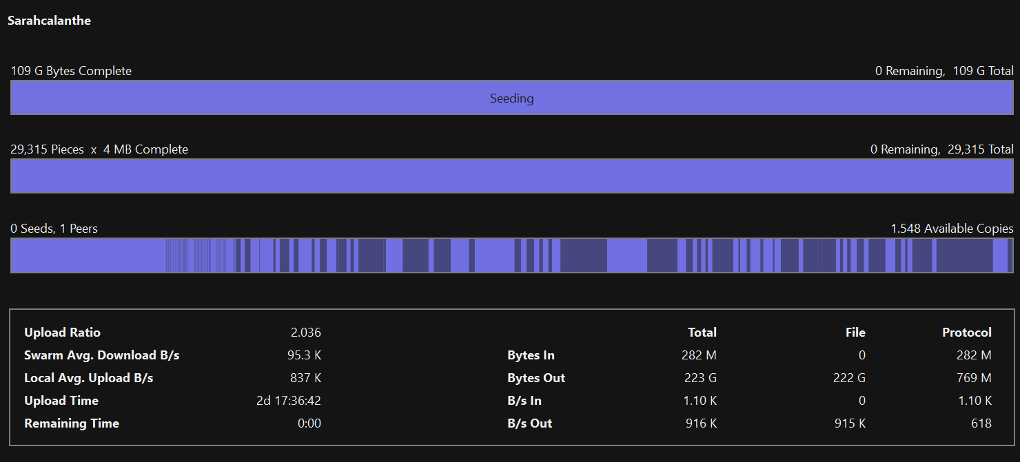The width and height of the screenshot is (1020, 462).
Task: Click "29,315 Pieces x 4 MB Complete" label
Action: point(99,149)
